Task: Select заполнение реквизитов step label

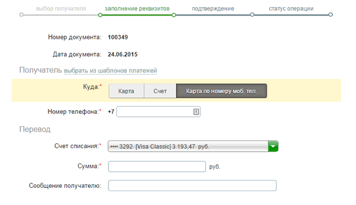Action: (x=137, y=9)
